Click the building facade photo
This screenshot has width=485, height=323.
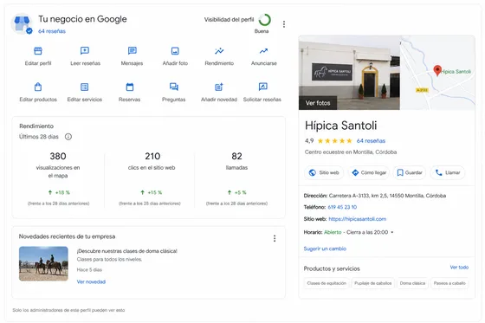(x=349, y=73)
